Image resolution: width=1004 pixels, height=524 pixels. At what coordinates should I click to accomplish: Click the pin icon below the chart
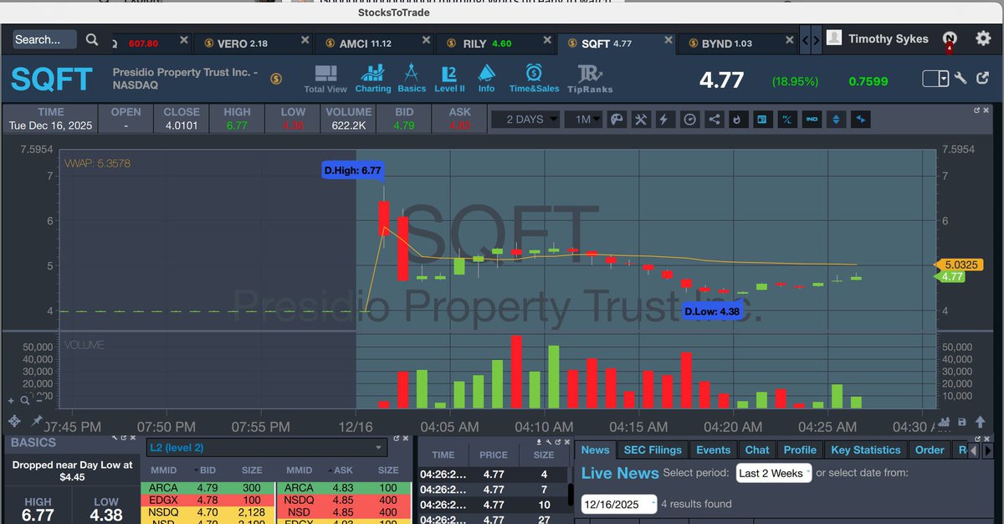point(37,421)
